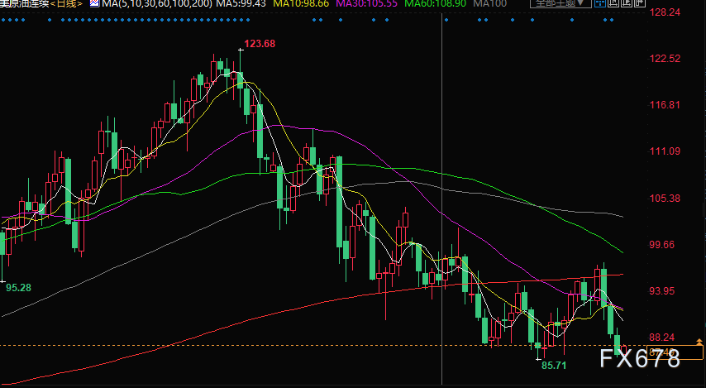
Task: Click the small orange arrow above price tag
Action: pos(699,342)
